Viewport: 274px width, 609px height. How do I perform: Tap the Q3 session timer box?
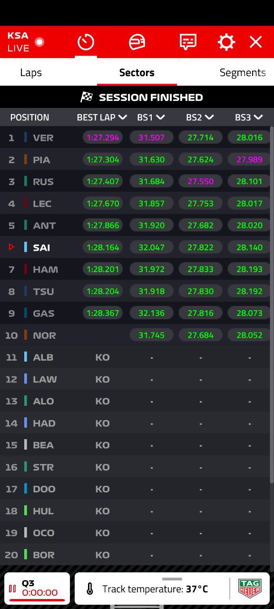pos(37,589)
